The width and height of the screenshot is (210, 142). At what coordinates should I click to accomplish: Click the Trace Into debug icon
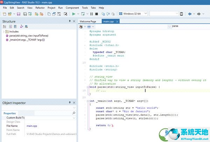tap(103, 14)
